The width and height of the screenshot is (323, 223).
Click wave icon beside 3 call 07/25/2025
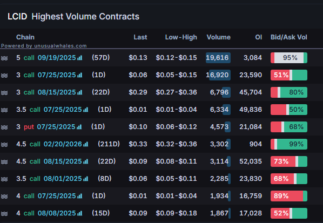pyautogui.click(x=4, y=76)
